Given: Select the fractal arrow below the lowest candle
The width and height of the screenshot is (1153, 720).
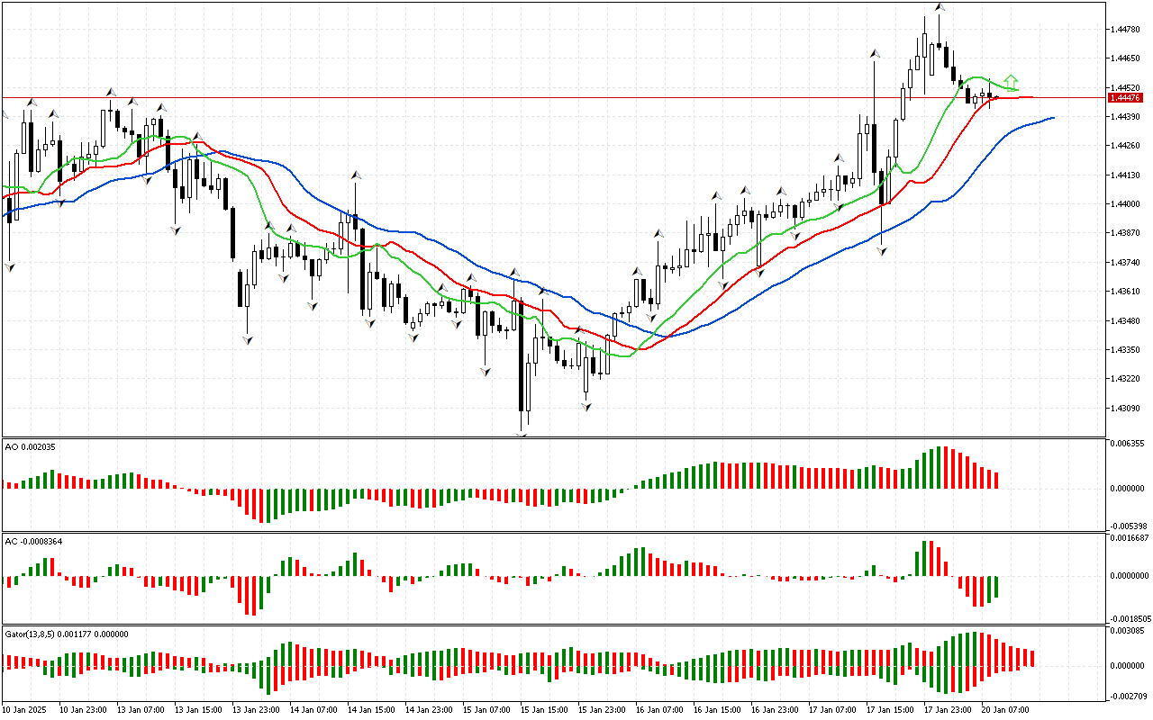Looking at the screenshot, I should pyautogui.click(x=521, y=434).
